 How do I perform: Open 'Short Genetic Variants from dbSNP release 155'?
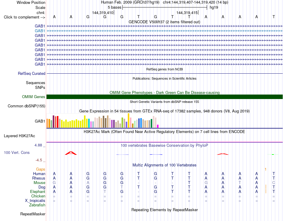[164, 102]
